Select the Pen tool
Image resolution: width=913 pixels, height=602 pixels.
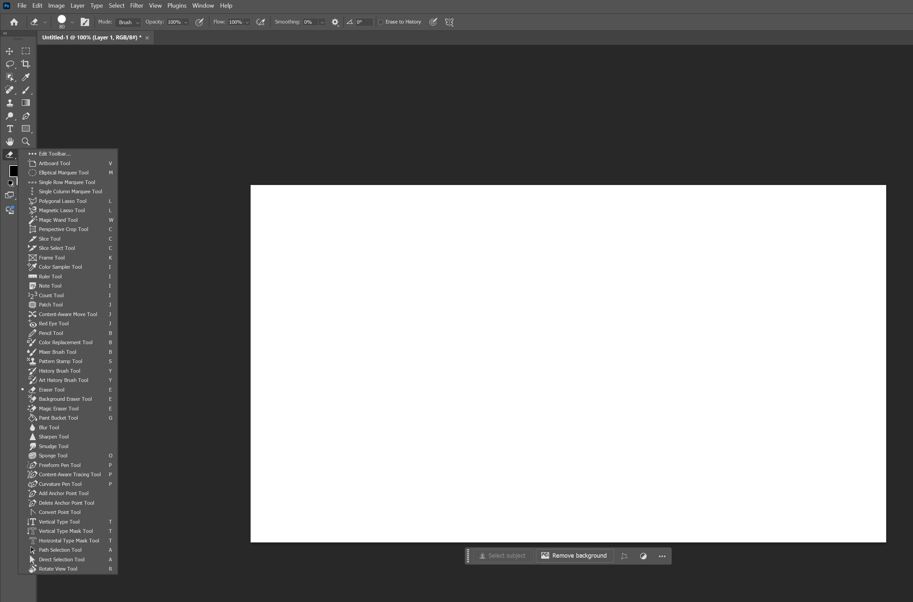[26, 116]
